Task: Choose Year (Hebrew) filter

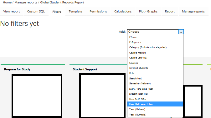Action: pos(155,109)
